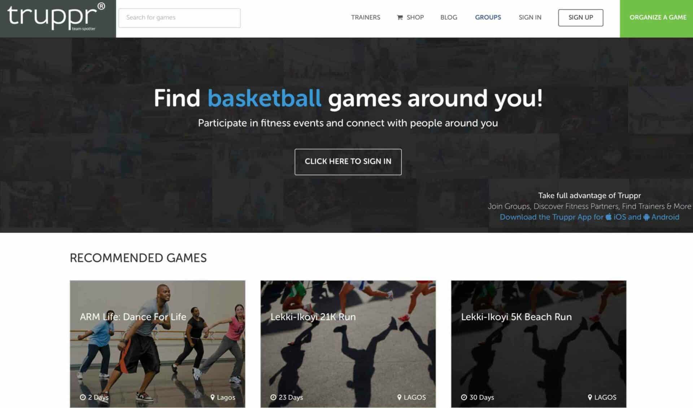This screenshot has height=408, width=693.
Task: Open the ARM Life: Dance For Life card
Action: coord(157,344)
